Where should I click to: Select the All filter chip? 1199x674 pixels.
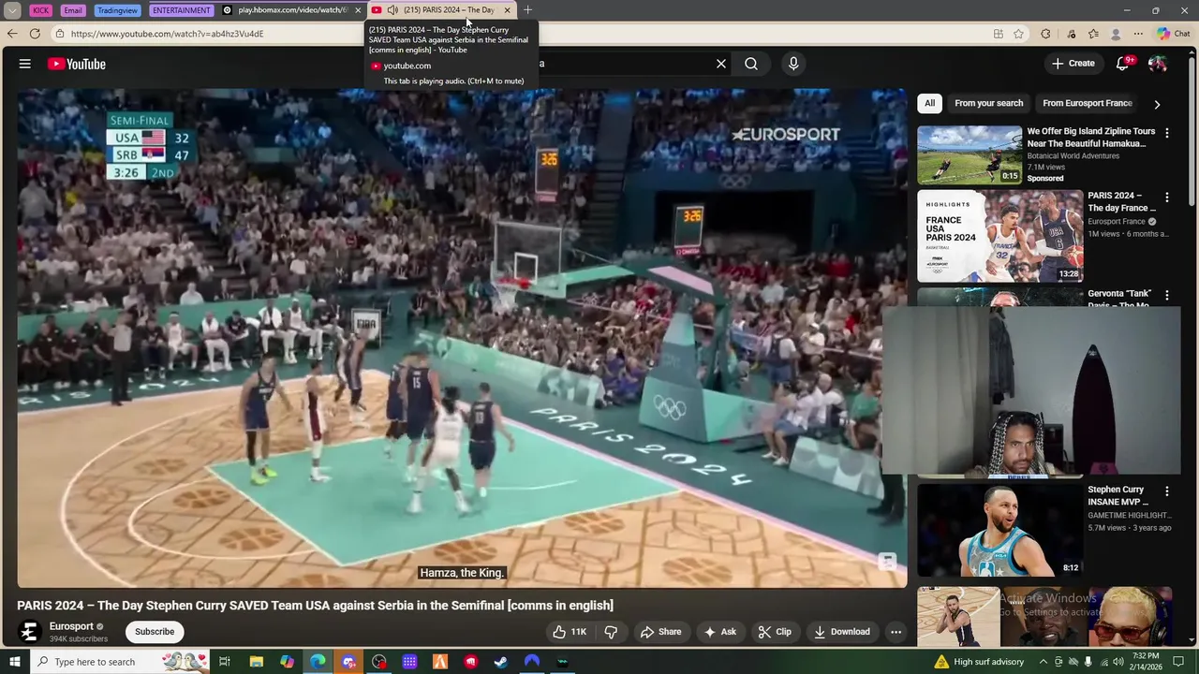click(929, 103)
